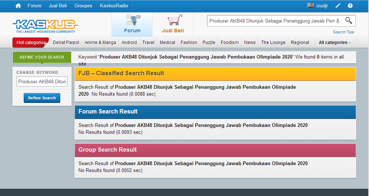
Task: Open Fashion category
Action: (189, 43)
